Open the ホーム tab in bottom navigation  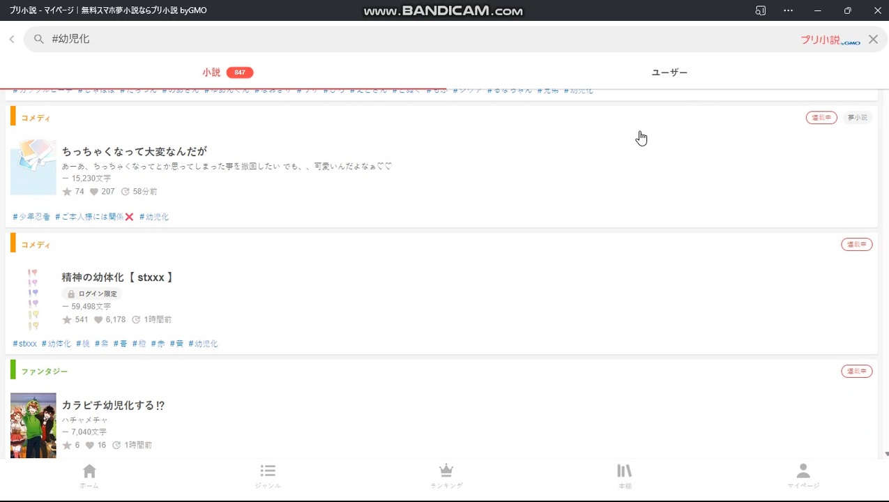[89, 476]
